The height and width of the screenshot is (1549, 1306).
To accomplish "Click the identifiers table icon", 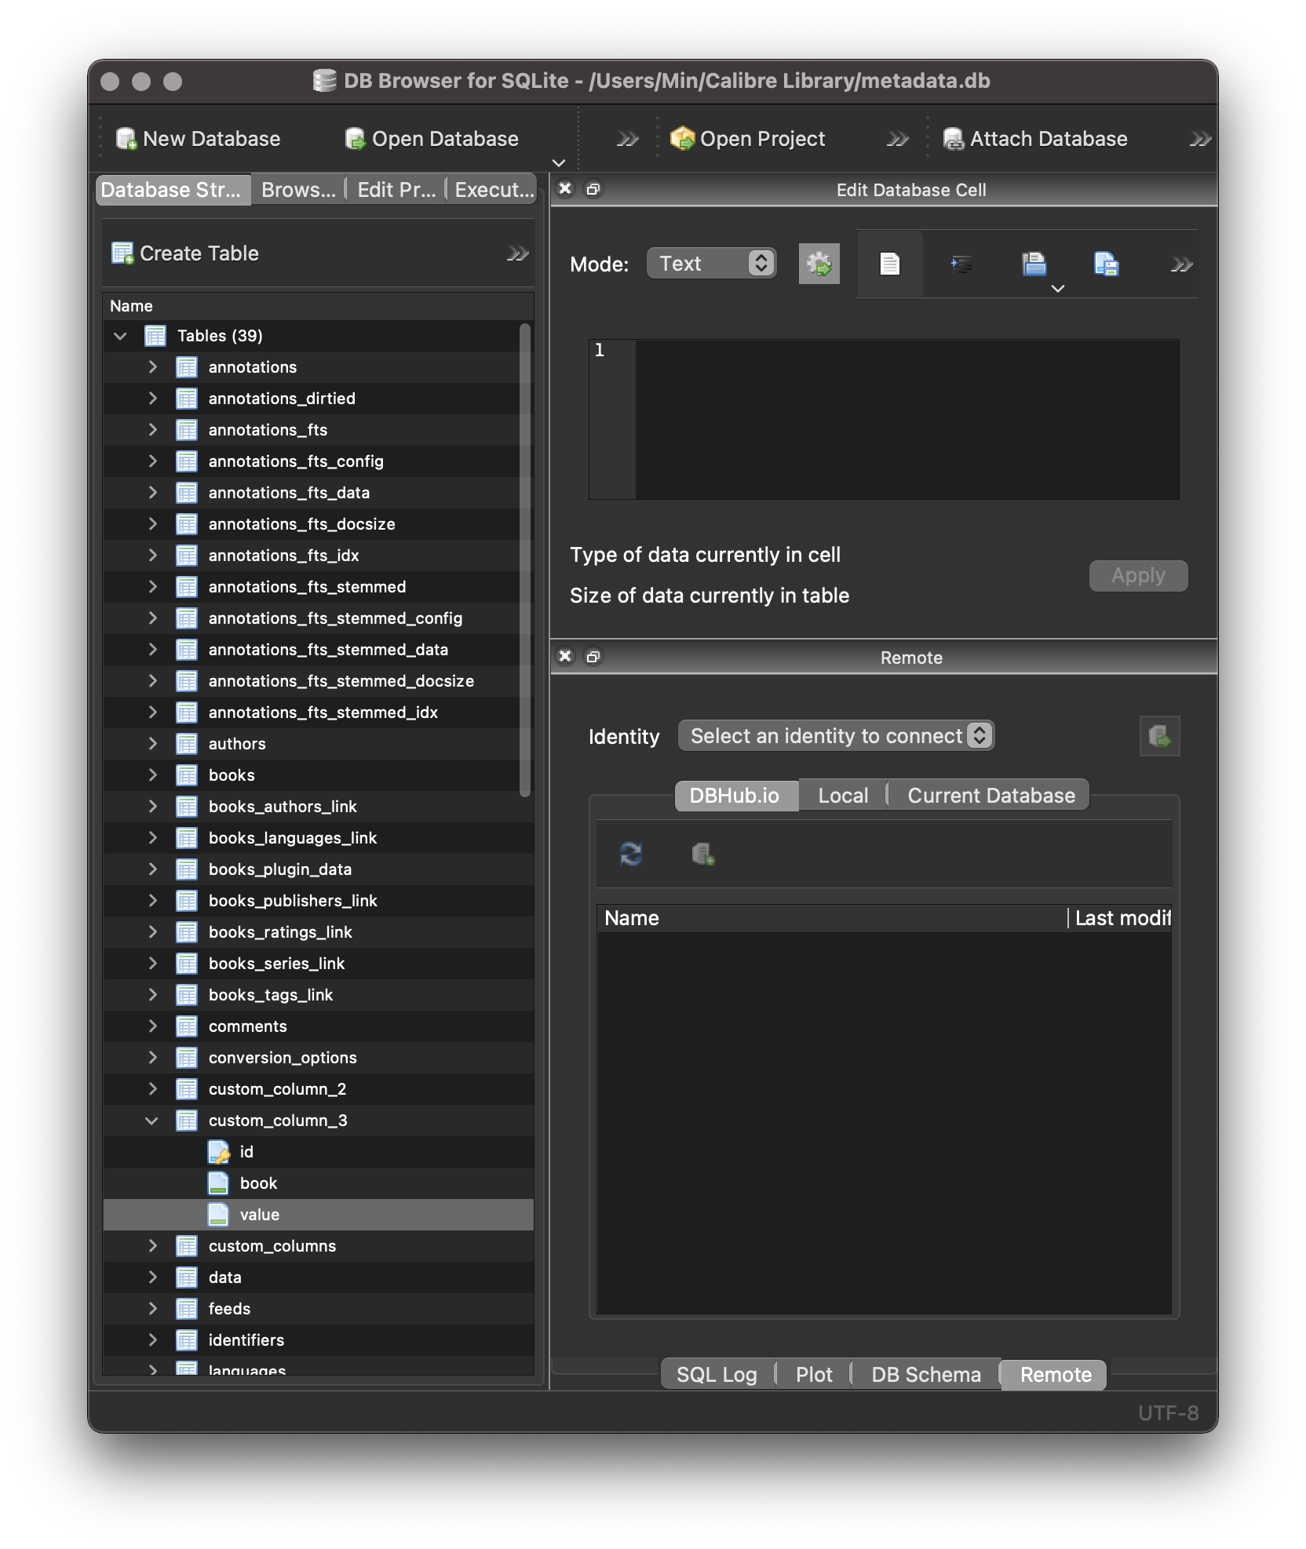I will point(187,1340).
